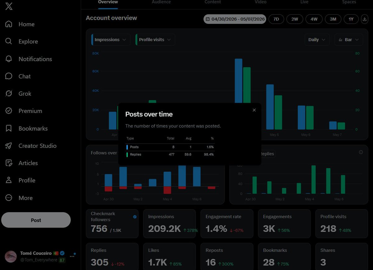This screenshot has width=373, height=270.
Task: Click the blue May 5 impressions bar
Action: [x=270, y=107]
